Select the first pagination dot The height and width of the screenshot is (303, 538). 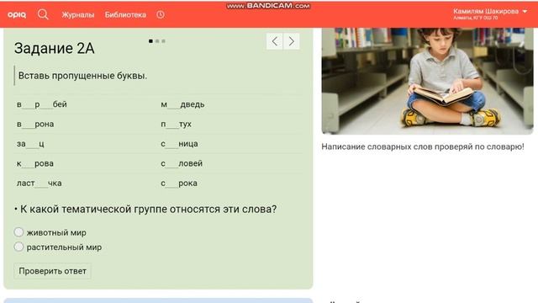tap(150, 41)
